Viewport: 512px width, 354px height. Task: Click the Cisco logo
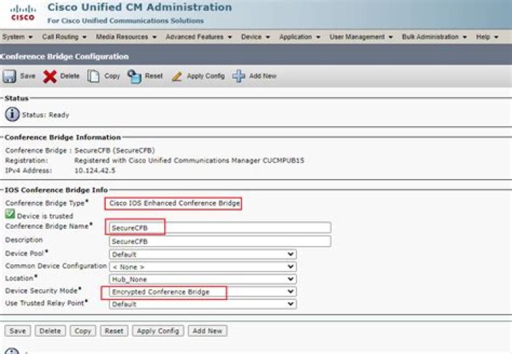22,12
